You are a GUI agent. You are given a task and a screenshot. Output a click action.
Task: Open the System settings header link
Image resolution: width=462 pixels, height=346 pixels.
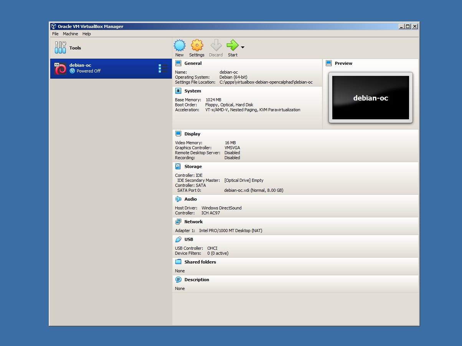point(193,91)
